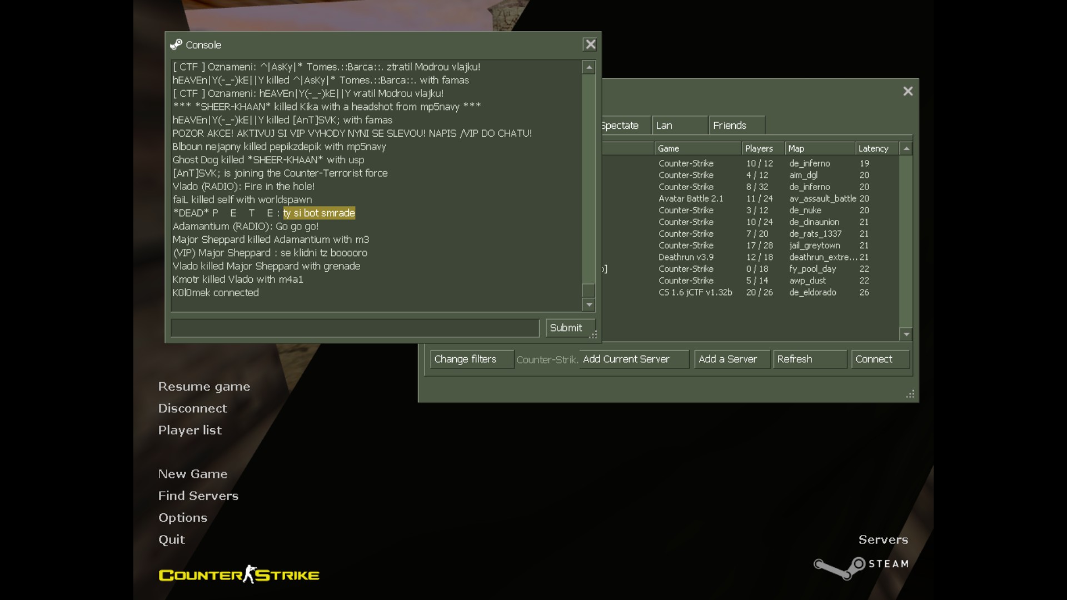
Task: Click console line 'faiL killed self with worldspawn'
Action: click(x=242, y=199)
